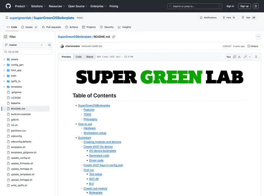264x196 pixels.
Task: Select LICENSE in the file tree
Action: (16, 98)
